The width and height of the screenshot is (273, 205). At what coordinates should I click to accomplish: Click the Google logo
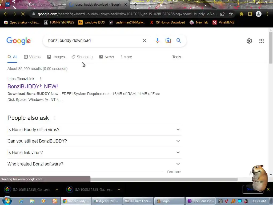tap(18, 41)
